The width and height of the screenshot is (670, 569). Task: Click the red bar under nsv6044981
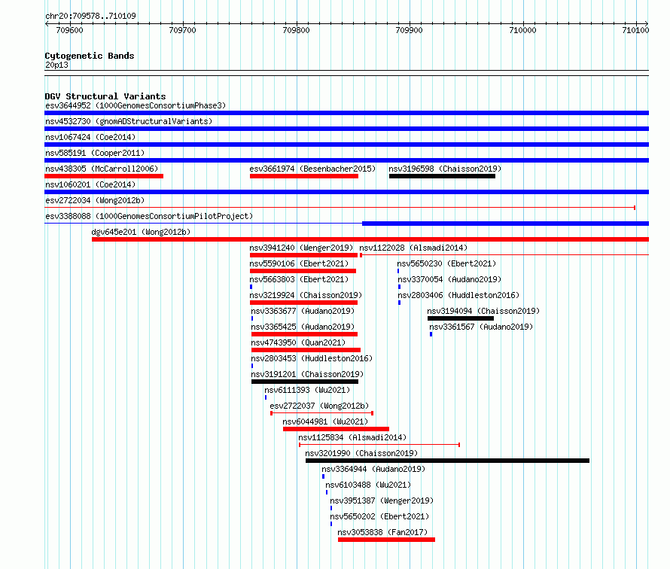tap(336, 429)
